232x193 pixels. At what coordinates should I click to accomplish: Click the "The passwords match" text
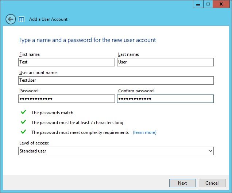point(52,113)
